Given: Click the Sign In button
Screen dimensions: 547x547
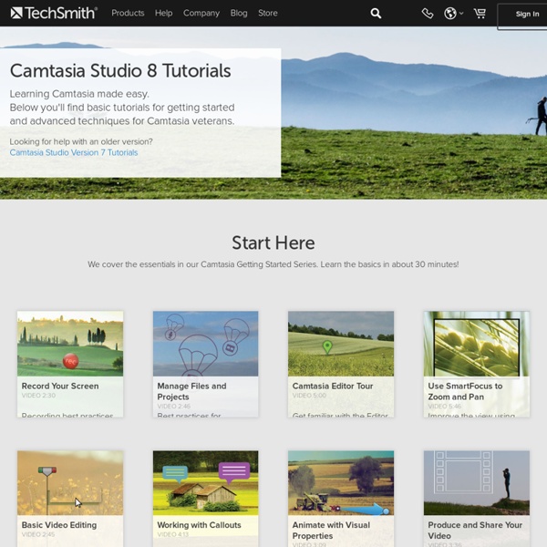Looking at the screenshot, I should pos(526,15).
